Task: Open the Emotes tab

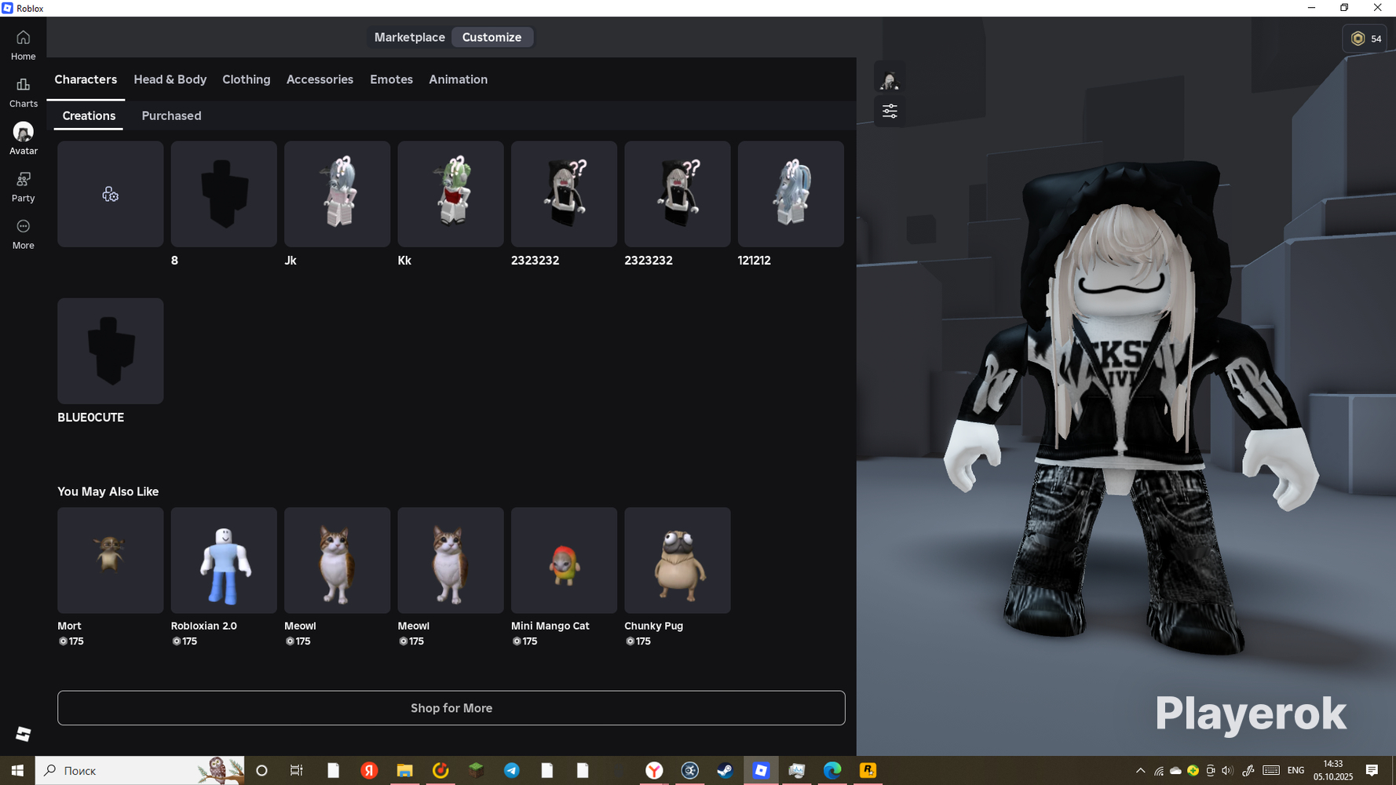Action: (x=391, y=79)
